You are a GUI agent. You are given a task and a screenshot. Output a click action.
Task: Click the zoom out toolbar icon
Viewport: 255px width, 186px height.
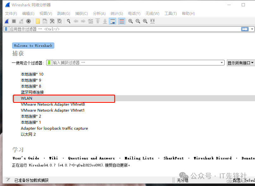(138, 21)
